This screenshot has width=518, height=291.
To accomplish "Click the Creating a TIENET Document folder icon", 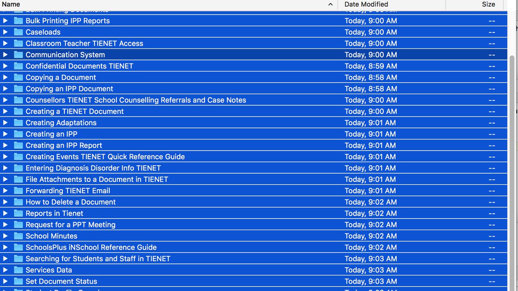I will tap(18, 111).
